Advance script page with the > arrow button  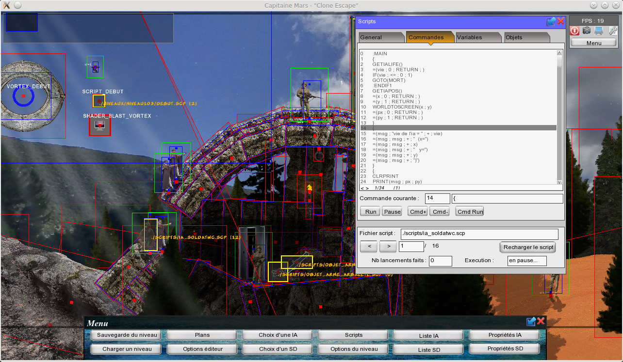388,246
